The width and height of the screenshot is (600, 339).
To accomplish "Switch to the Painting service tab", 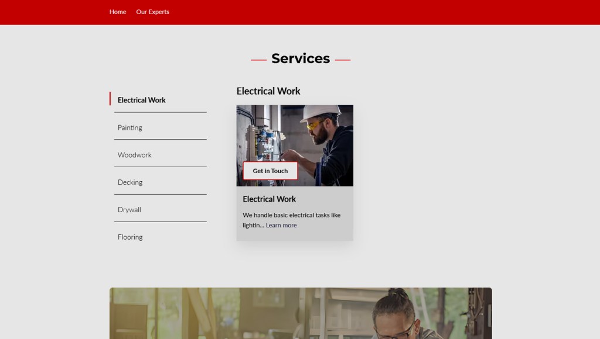I will point(130,127).
